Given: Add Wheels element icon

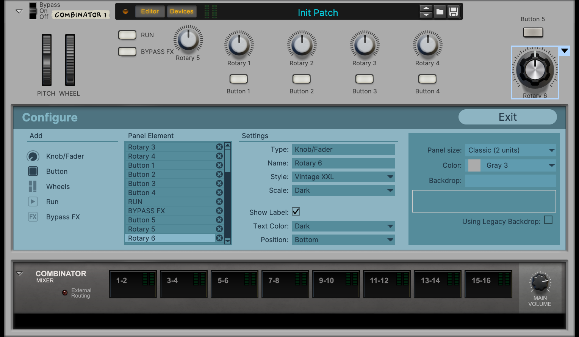Looking at the screenshot, I should (33, 186).
